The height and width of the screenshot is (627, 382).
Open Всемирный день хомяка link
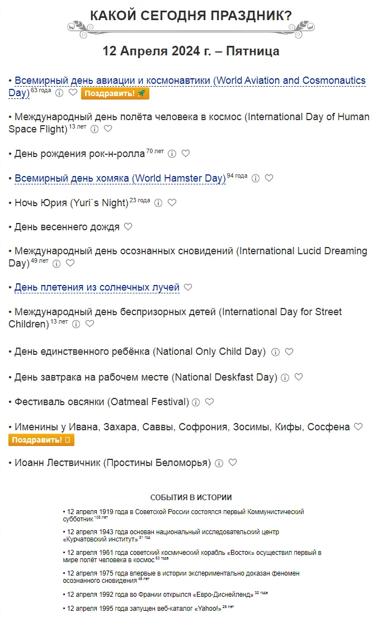120,178
